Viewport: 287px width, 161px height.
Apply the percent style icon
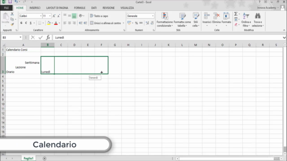pyautogui.click(x=136, y=23)
